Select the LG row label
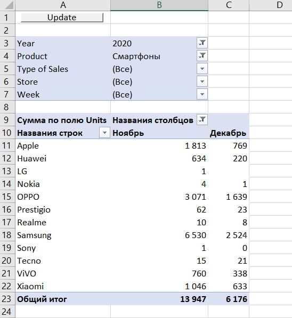The image size is (292, 318). [x=63, y=171]
